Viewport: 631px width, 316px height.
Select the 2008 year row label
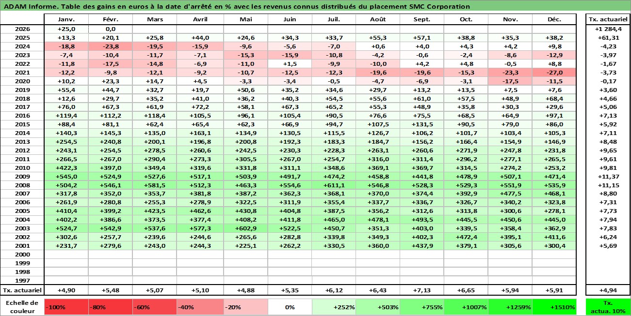point(22,185)
